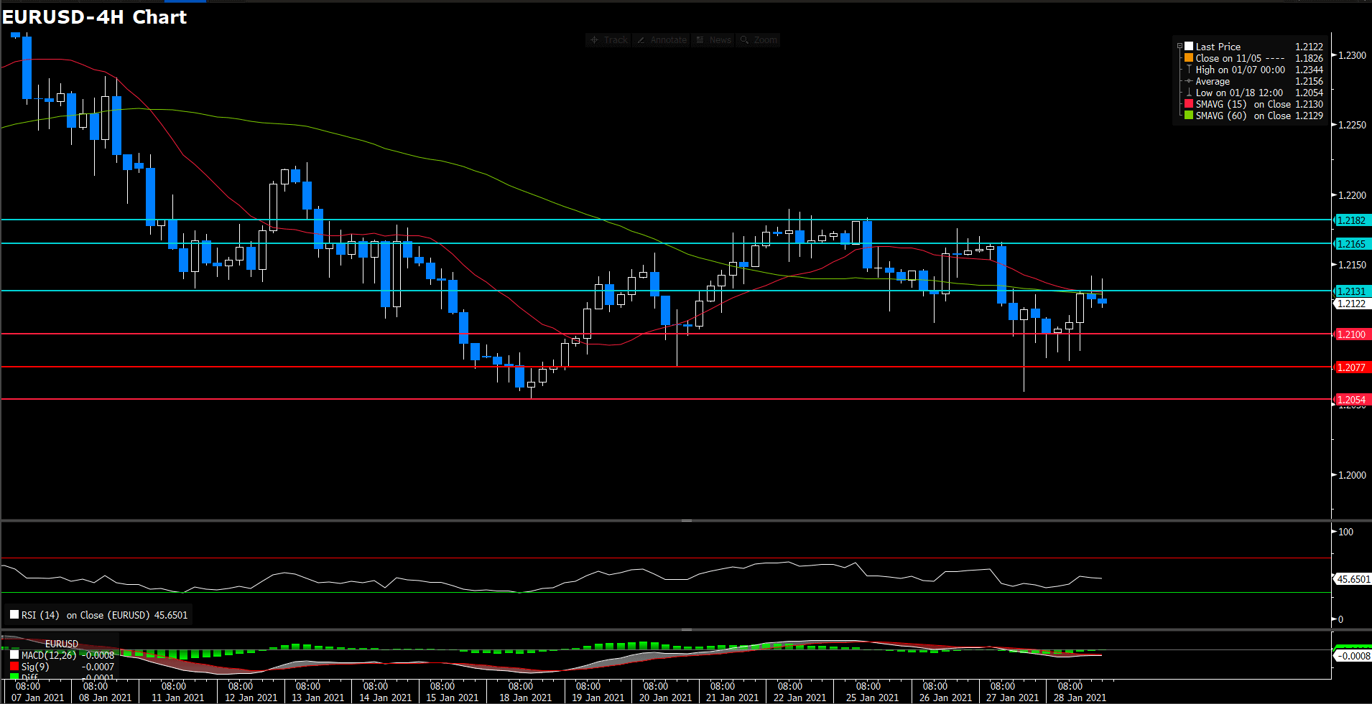This screenshot has width=1372, height=704.
Task: Click the 1.2182 cyan level price tag
Action: point(1351,220)
